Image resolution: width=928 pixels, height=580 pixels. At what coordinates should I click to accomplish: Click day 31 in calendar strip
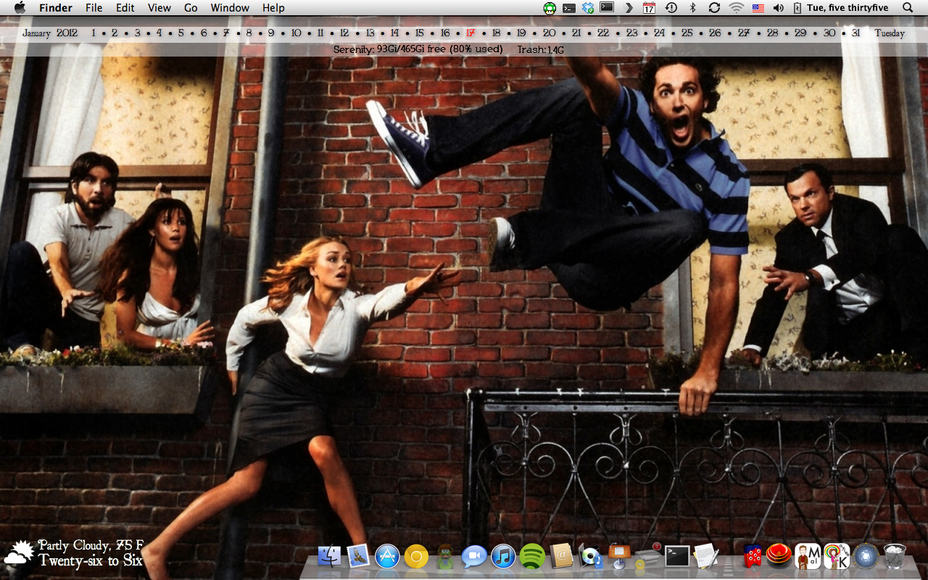pyautogui.click(x=856, y=33)
